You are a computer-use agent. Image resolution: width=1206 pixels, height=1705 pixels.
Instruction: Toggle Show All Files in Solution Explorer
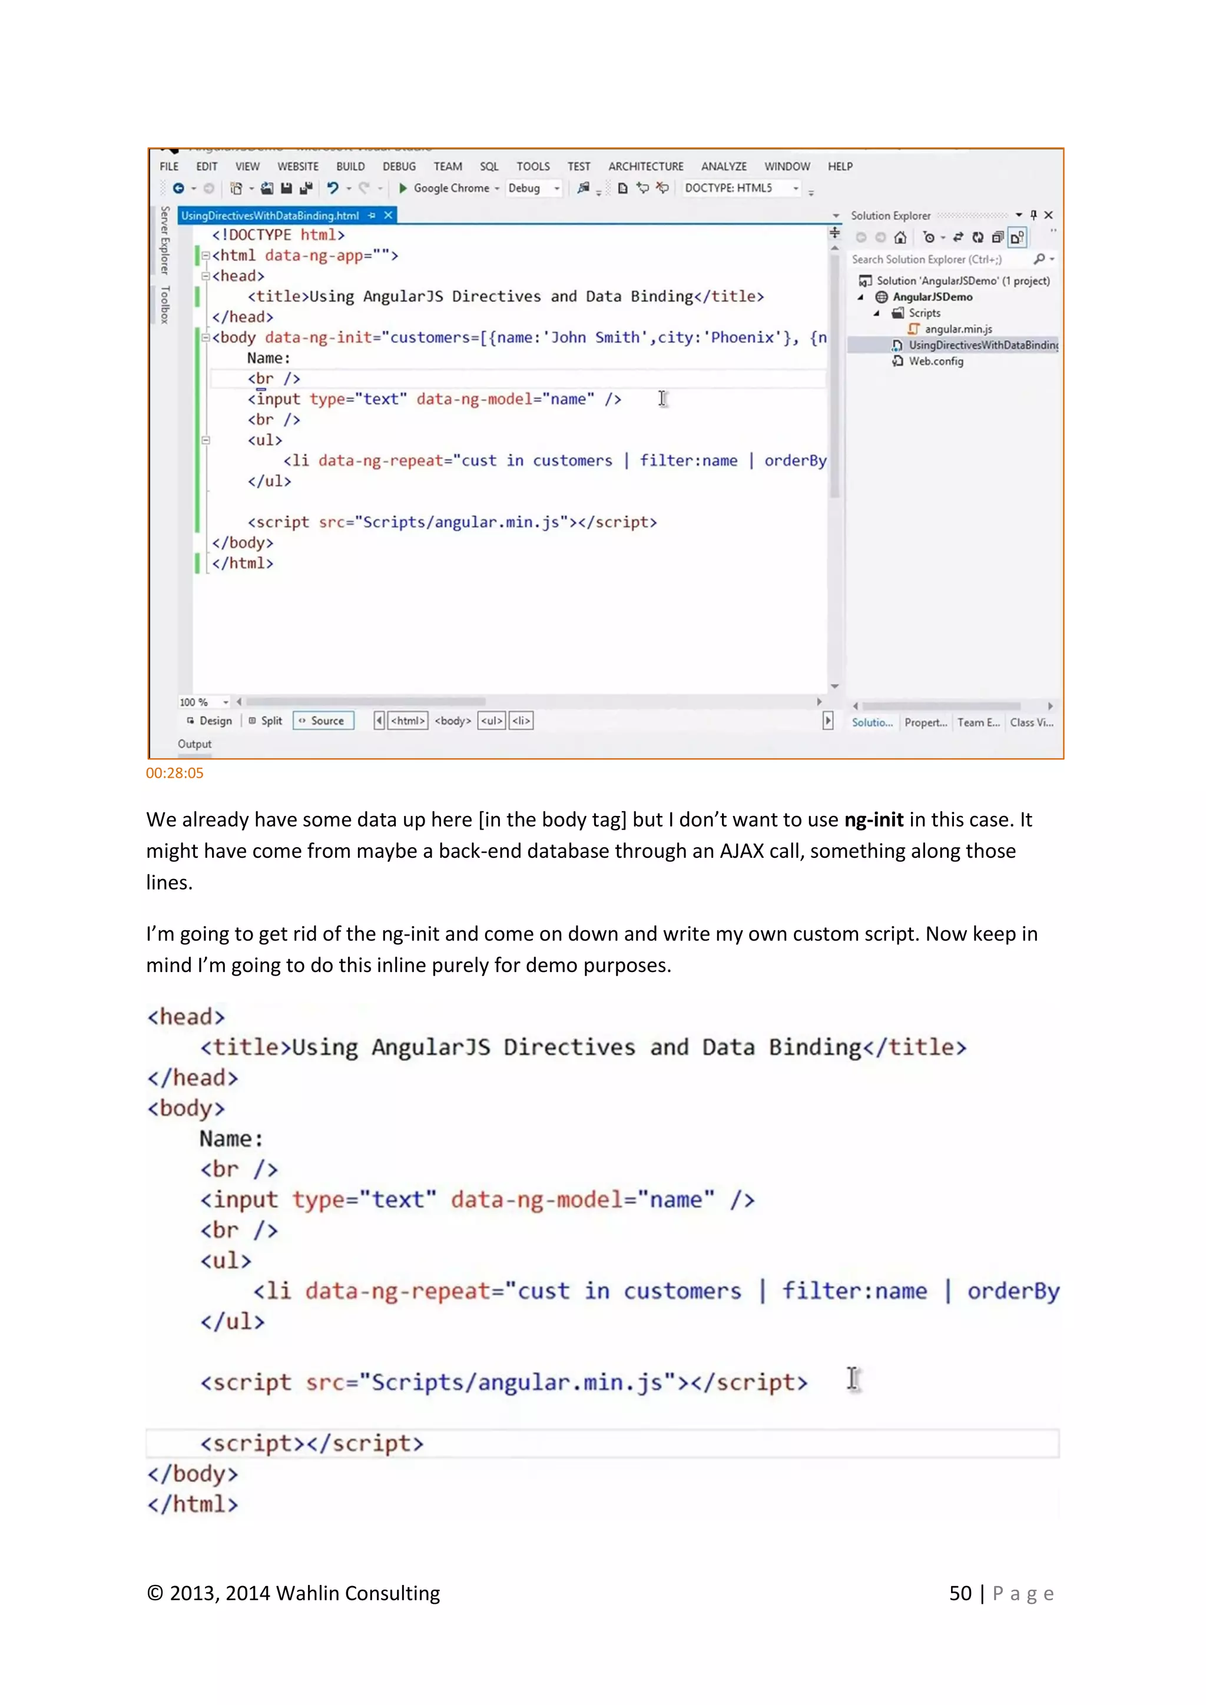[1018, 238]
